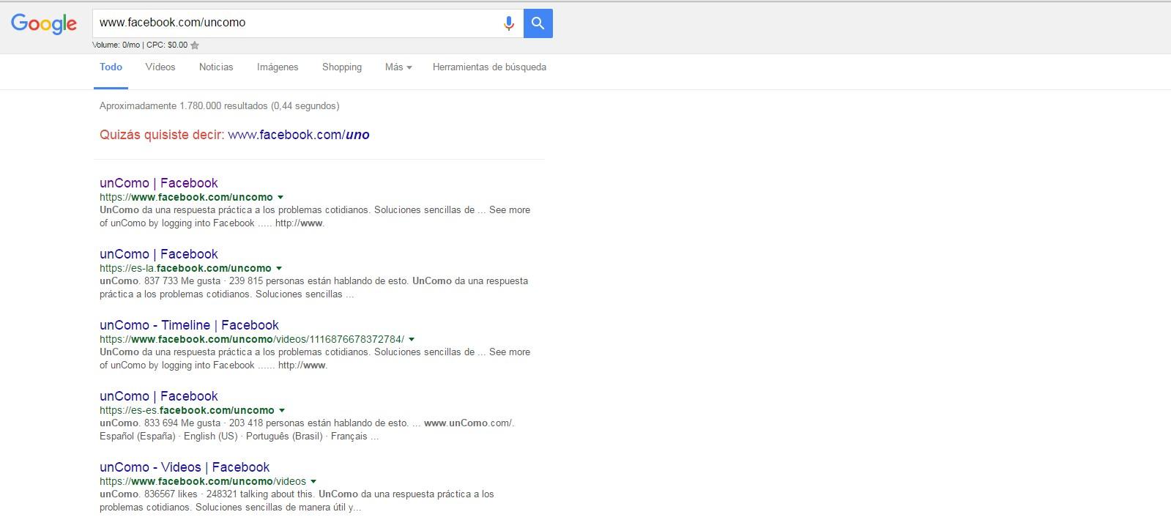Expand arrow next to first www.facebook.com/uncomo URL
The image size is (1171, 531).
point(280,197)
